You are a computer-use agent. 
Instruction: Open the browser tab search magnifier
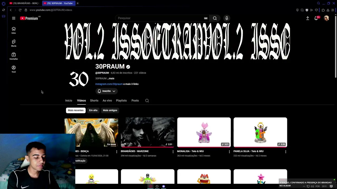pyautogui.click(x=318, y=3)
